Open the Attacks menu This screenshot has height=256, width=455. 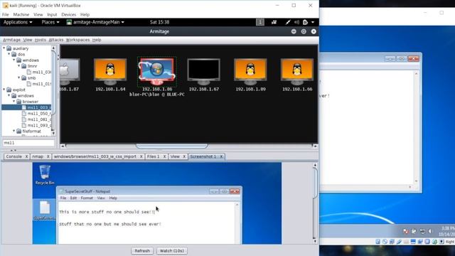[56, 40]
